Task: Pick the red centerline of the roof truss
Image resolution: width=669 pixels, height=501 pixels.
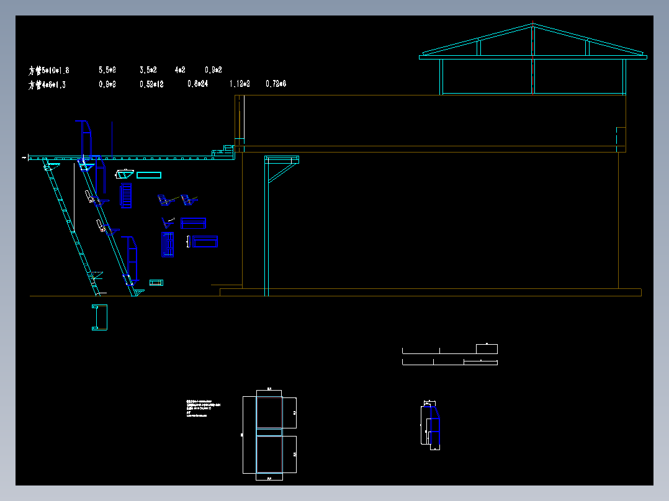Action: pos(533,58)
